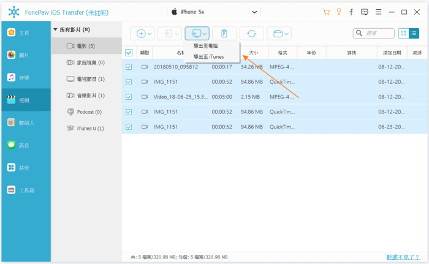Toggle the select-all checkbox in header
429x264 pixels.
129,53
